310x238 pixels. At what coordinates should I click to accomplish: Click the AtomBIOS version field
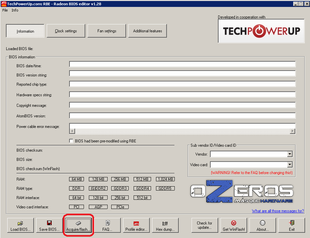(x=182, y=115)
